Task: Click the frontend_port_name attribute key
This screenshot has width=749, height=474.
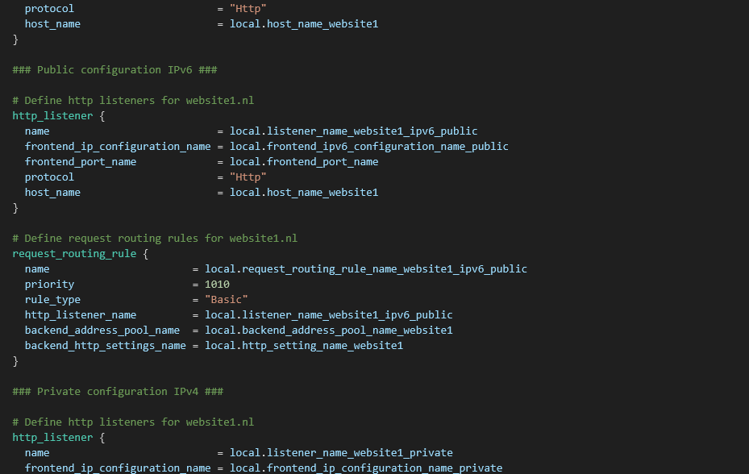Action: point(81,162)
